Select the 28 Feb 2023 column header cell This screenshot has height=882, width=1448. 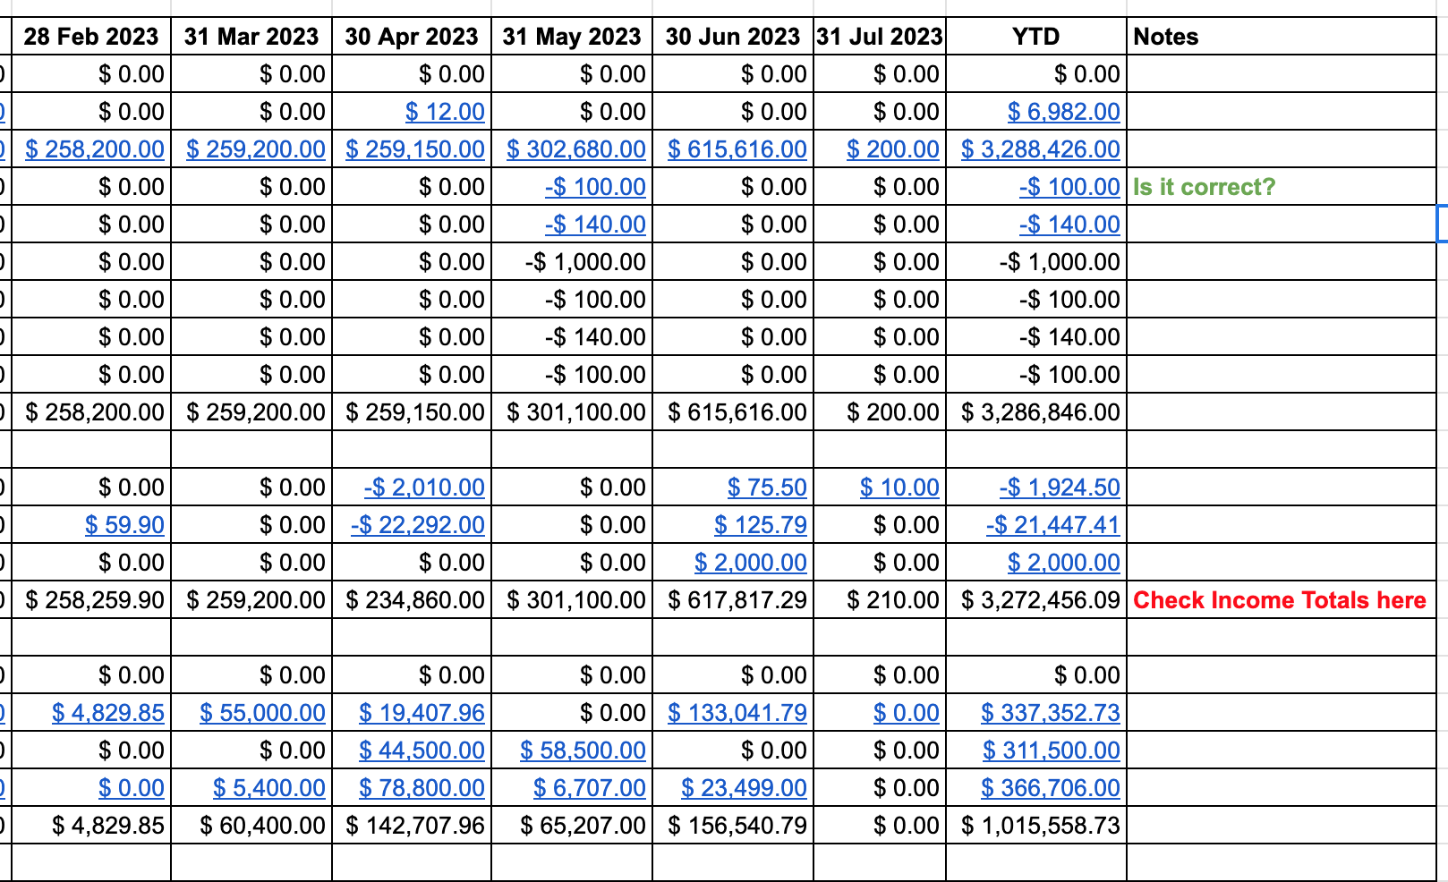coord(91,37)
